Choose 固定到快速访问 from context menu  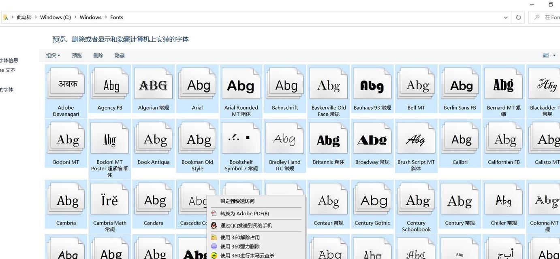(256, 201)
